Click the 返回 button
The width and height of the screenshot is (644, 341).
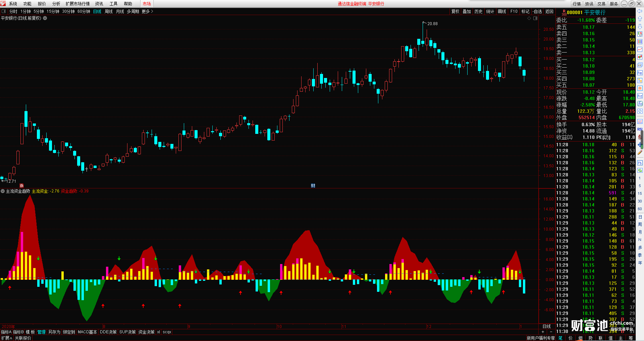pyautogui.click(x=549, y=11)
